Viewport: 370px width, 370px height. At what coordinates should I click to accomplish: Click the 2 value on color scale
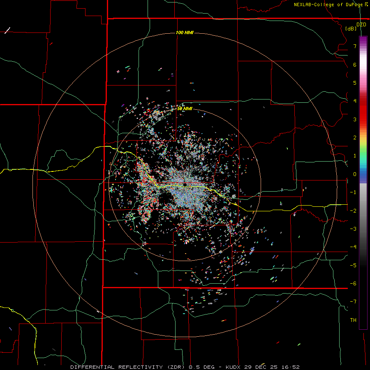(355, 138)
